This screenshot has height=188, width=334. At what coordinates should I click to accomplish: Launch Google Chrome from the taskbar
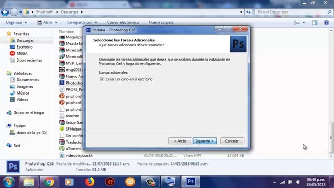click(49, 182)
